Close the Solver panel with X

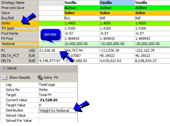tap(4, 68)
